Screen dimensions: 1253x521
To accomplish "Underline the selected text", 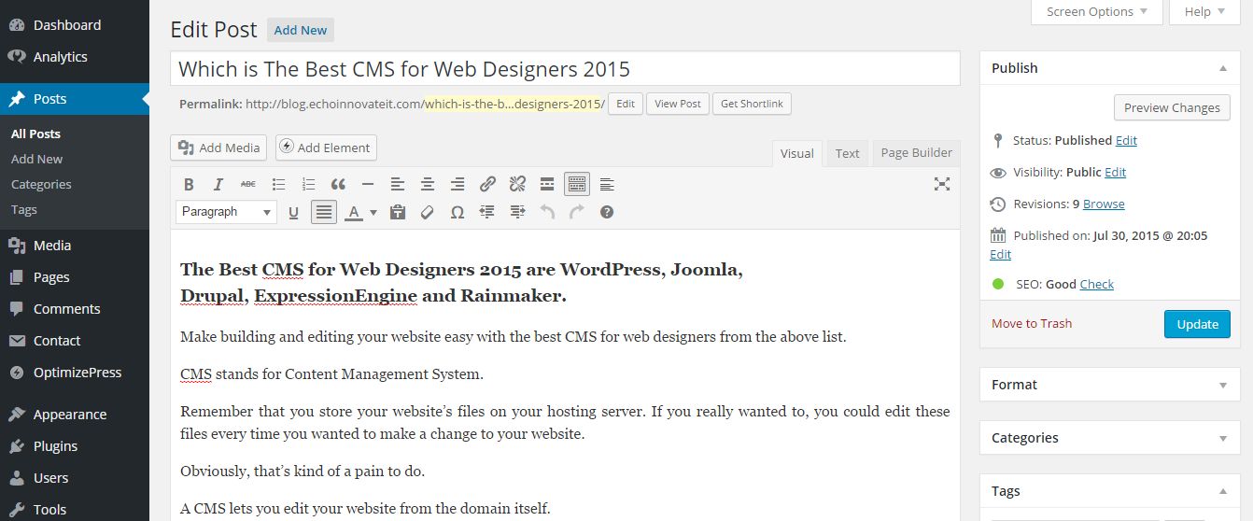I will pos(293,212).
